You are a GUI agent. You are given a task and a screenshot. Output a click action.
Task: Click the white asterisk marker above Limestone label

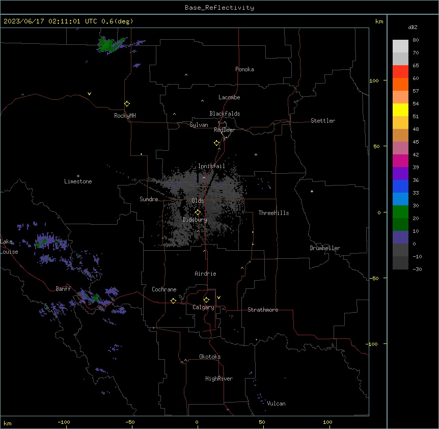pyautogui.click(x=78, y=176)
